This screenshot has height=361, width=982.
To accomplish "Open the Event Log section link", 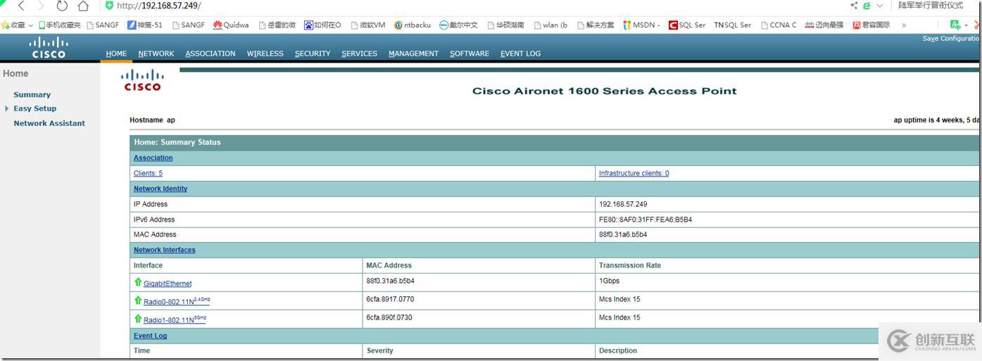I will click(x=150, y=336).
